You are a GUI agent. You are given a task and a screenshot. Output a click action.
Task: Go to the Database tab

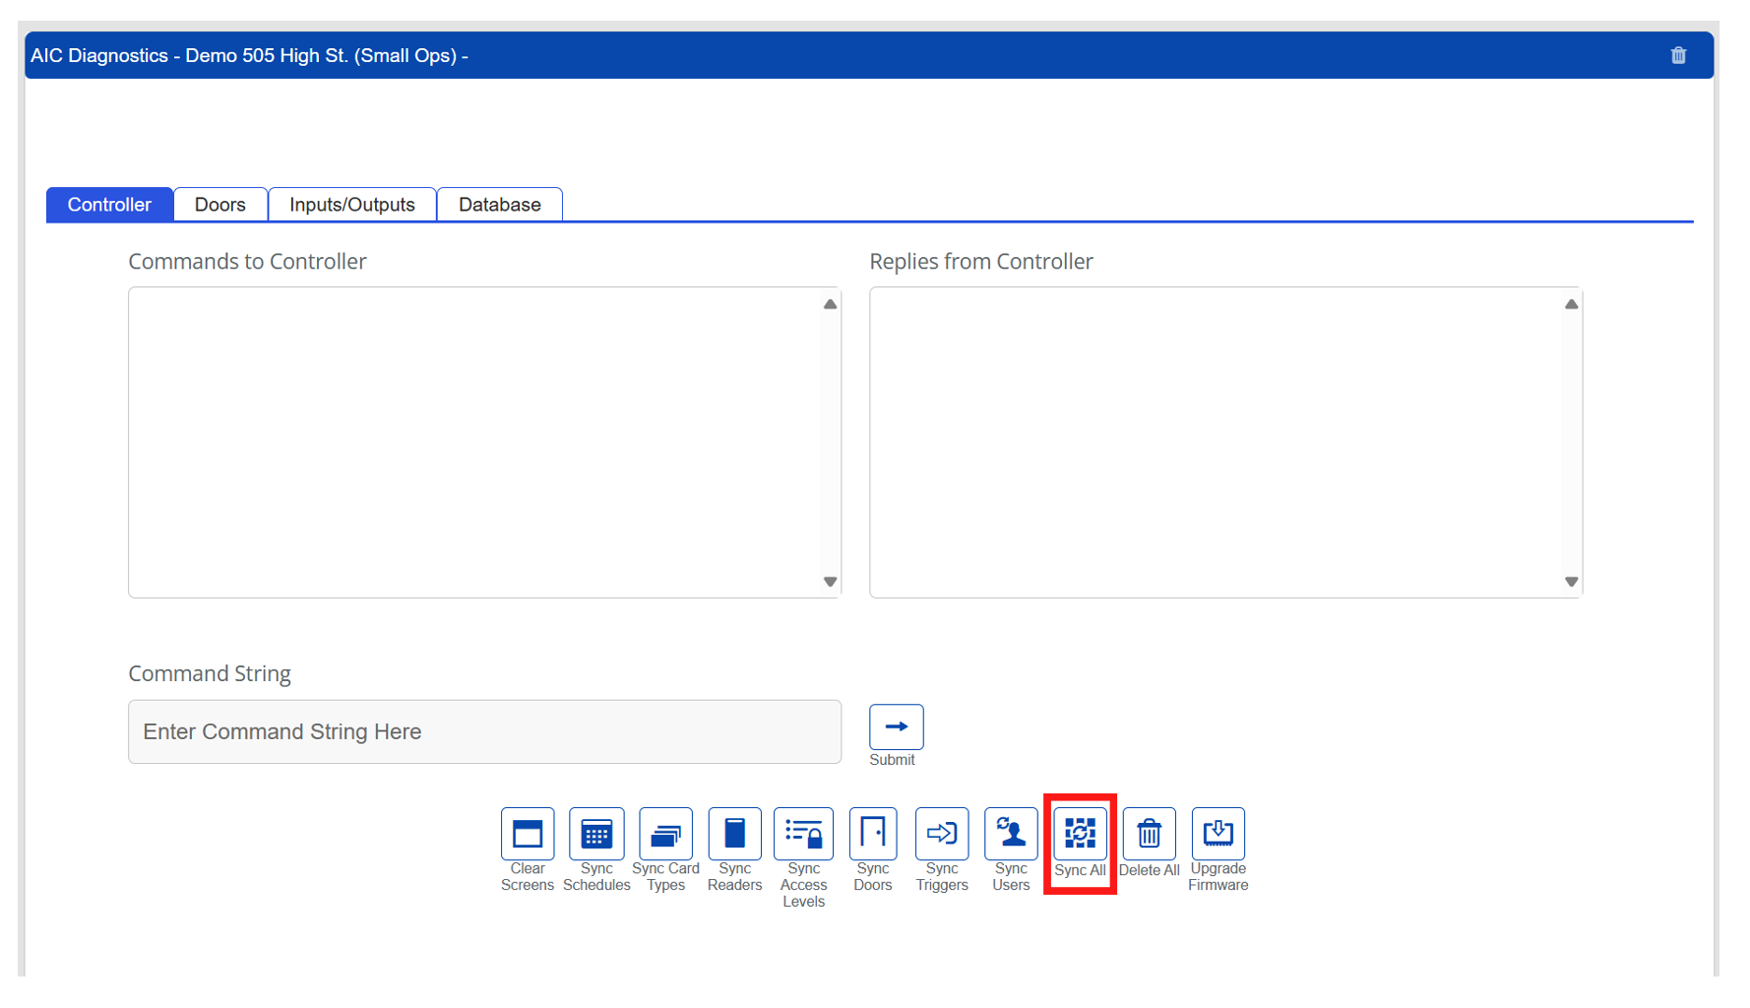[x=499, y=205]
